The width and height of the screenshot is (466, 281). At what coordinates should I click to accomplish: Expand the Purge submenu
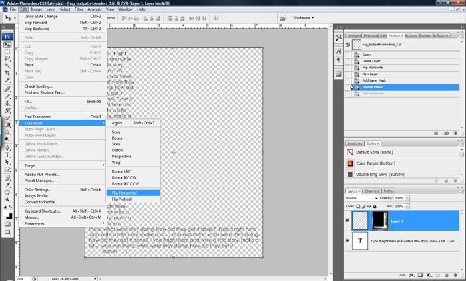click(62, 165)
